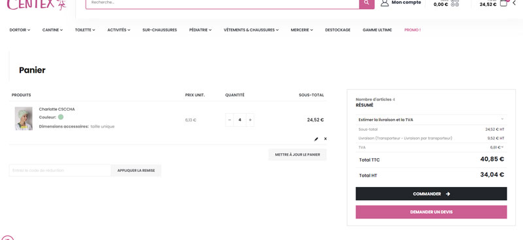
Task: Click the Centex logo
Action: click(37, 5)
